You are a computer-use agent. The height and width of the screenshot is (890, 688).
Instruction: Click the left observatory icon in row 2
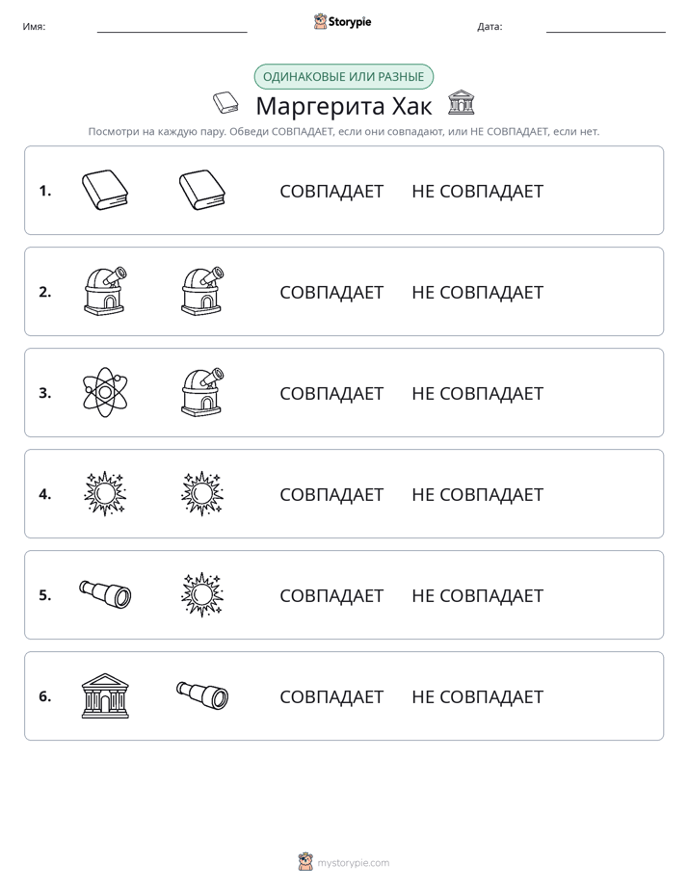click(105, 291)
